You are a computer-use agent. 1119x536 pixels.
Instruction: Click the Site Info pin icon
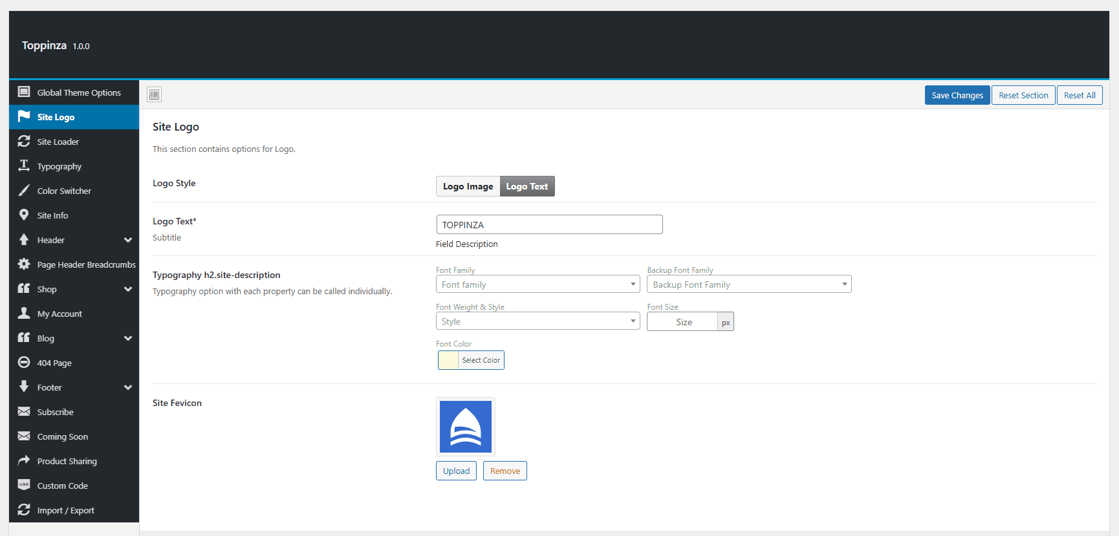(x=24, y=215)
